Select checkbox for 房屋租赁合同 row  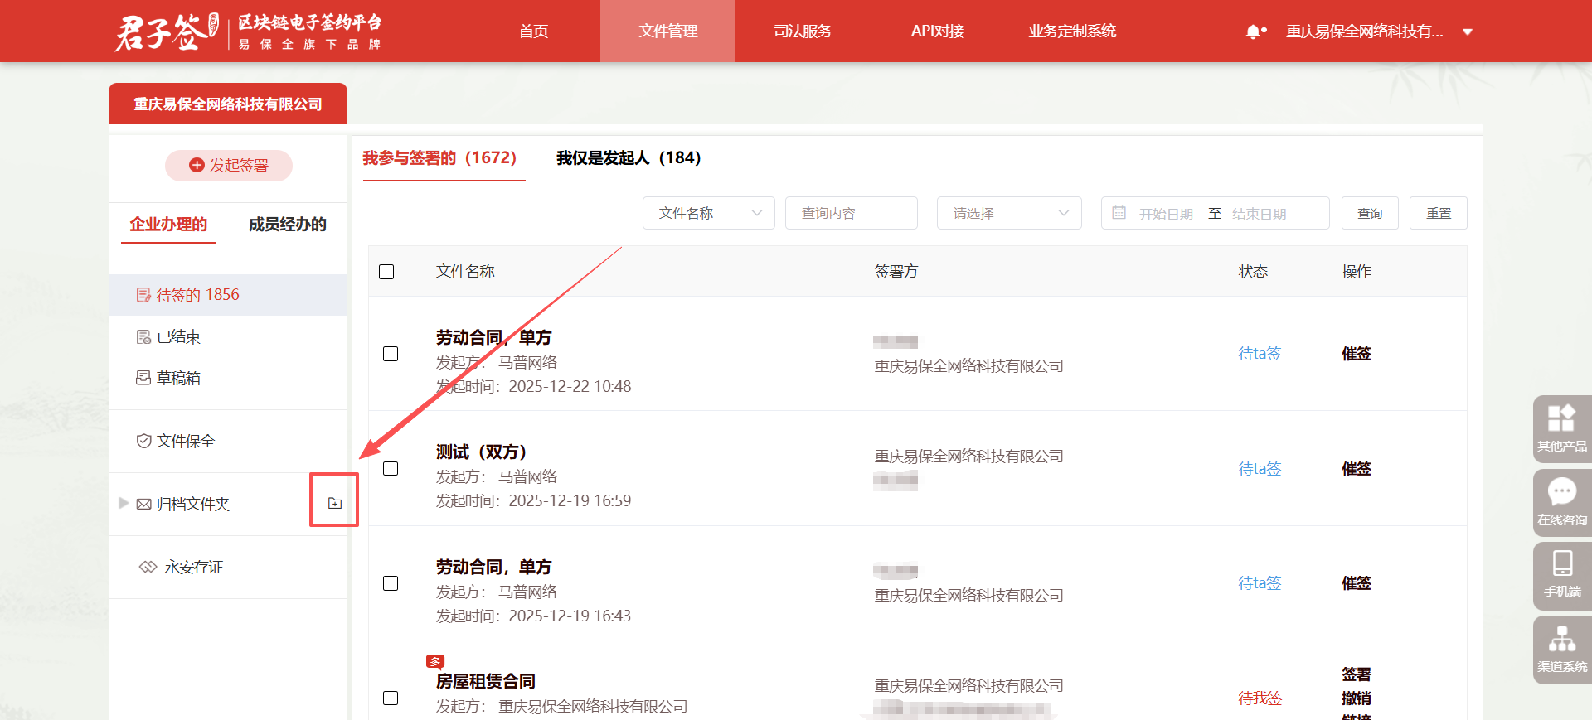391,698
